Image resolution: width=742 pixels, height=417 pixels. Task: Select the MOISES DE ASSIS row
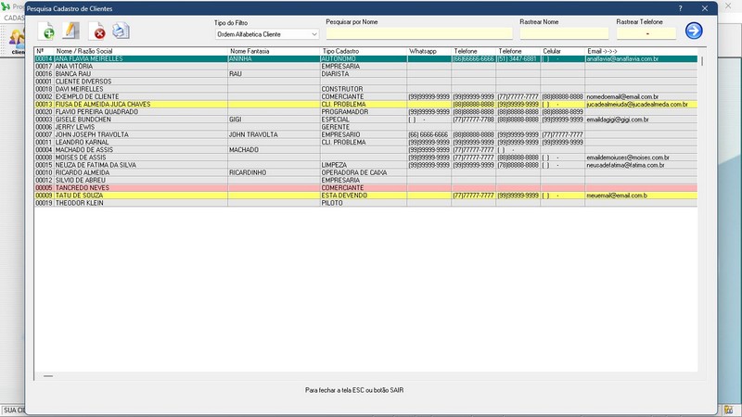click(365, 158)
